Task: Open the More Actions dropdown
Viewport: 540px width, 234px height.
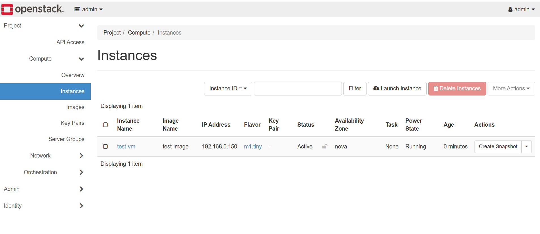Action: pyautogui.click(x=511, y=89)
